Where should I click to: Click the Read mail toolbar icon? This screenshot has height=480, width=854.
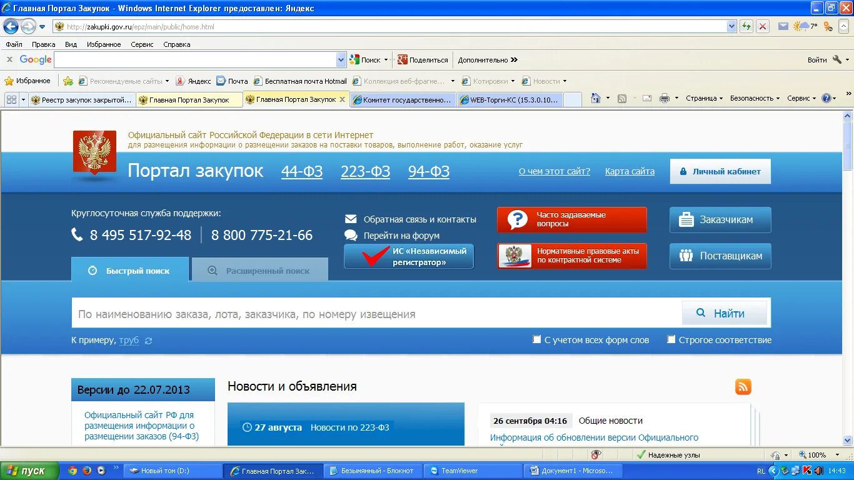pos(647,98)
